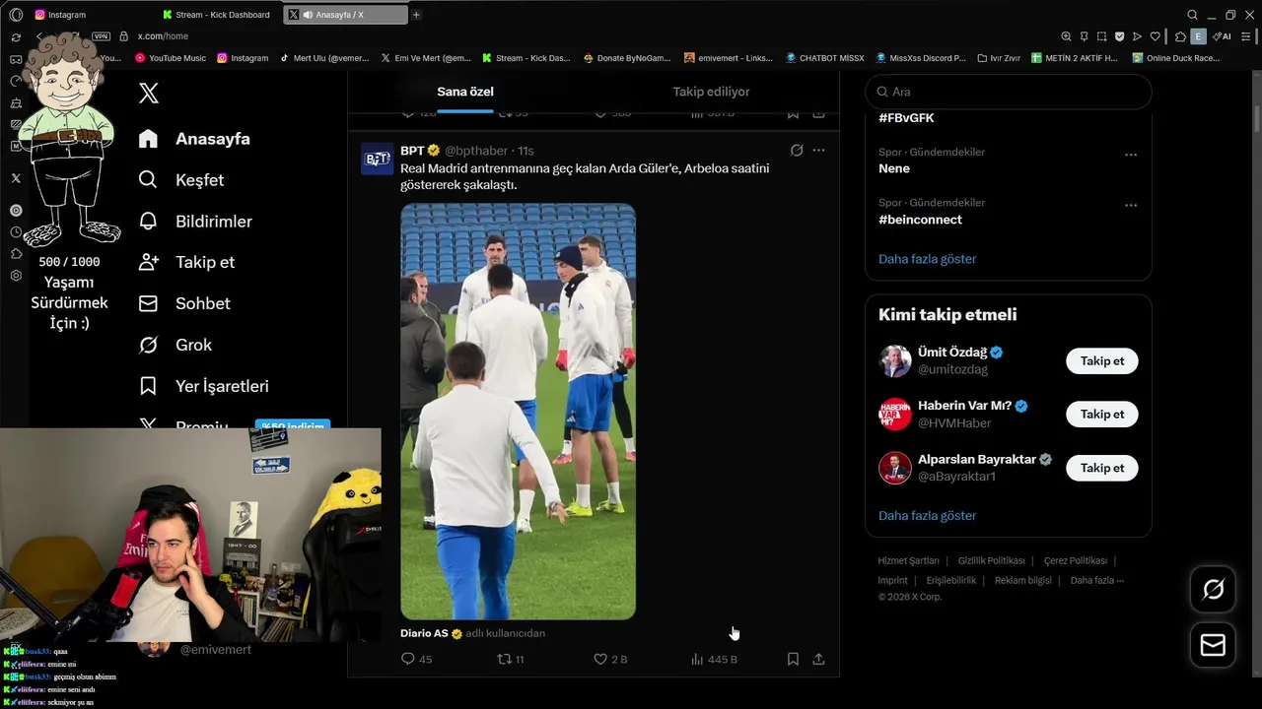The height and width of the screenshot is (709, 1262).
Task: Open the Hizmet Şartları footer link
Action: tap(908, 560)
